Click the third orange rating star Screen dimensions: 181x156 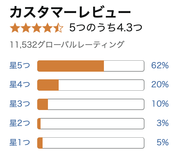[37, 28]
